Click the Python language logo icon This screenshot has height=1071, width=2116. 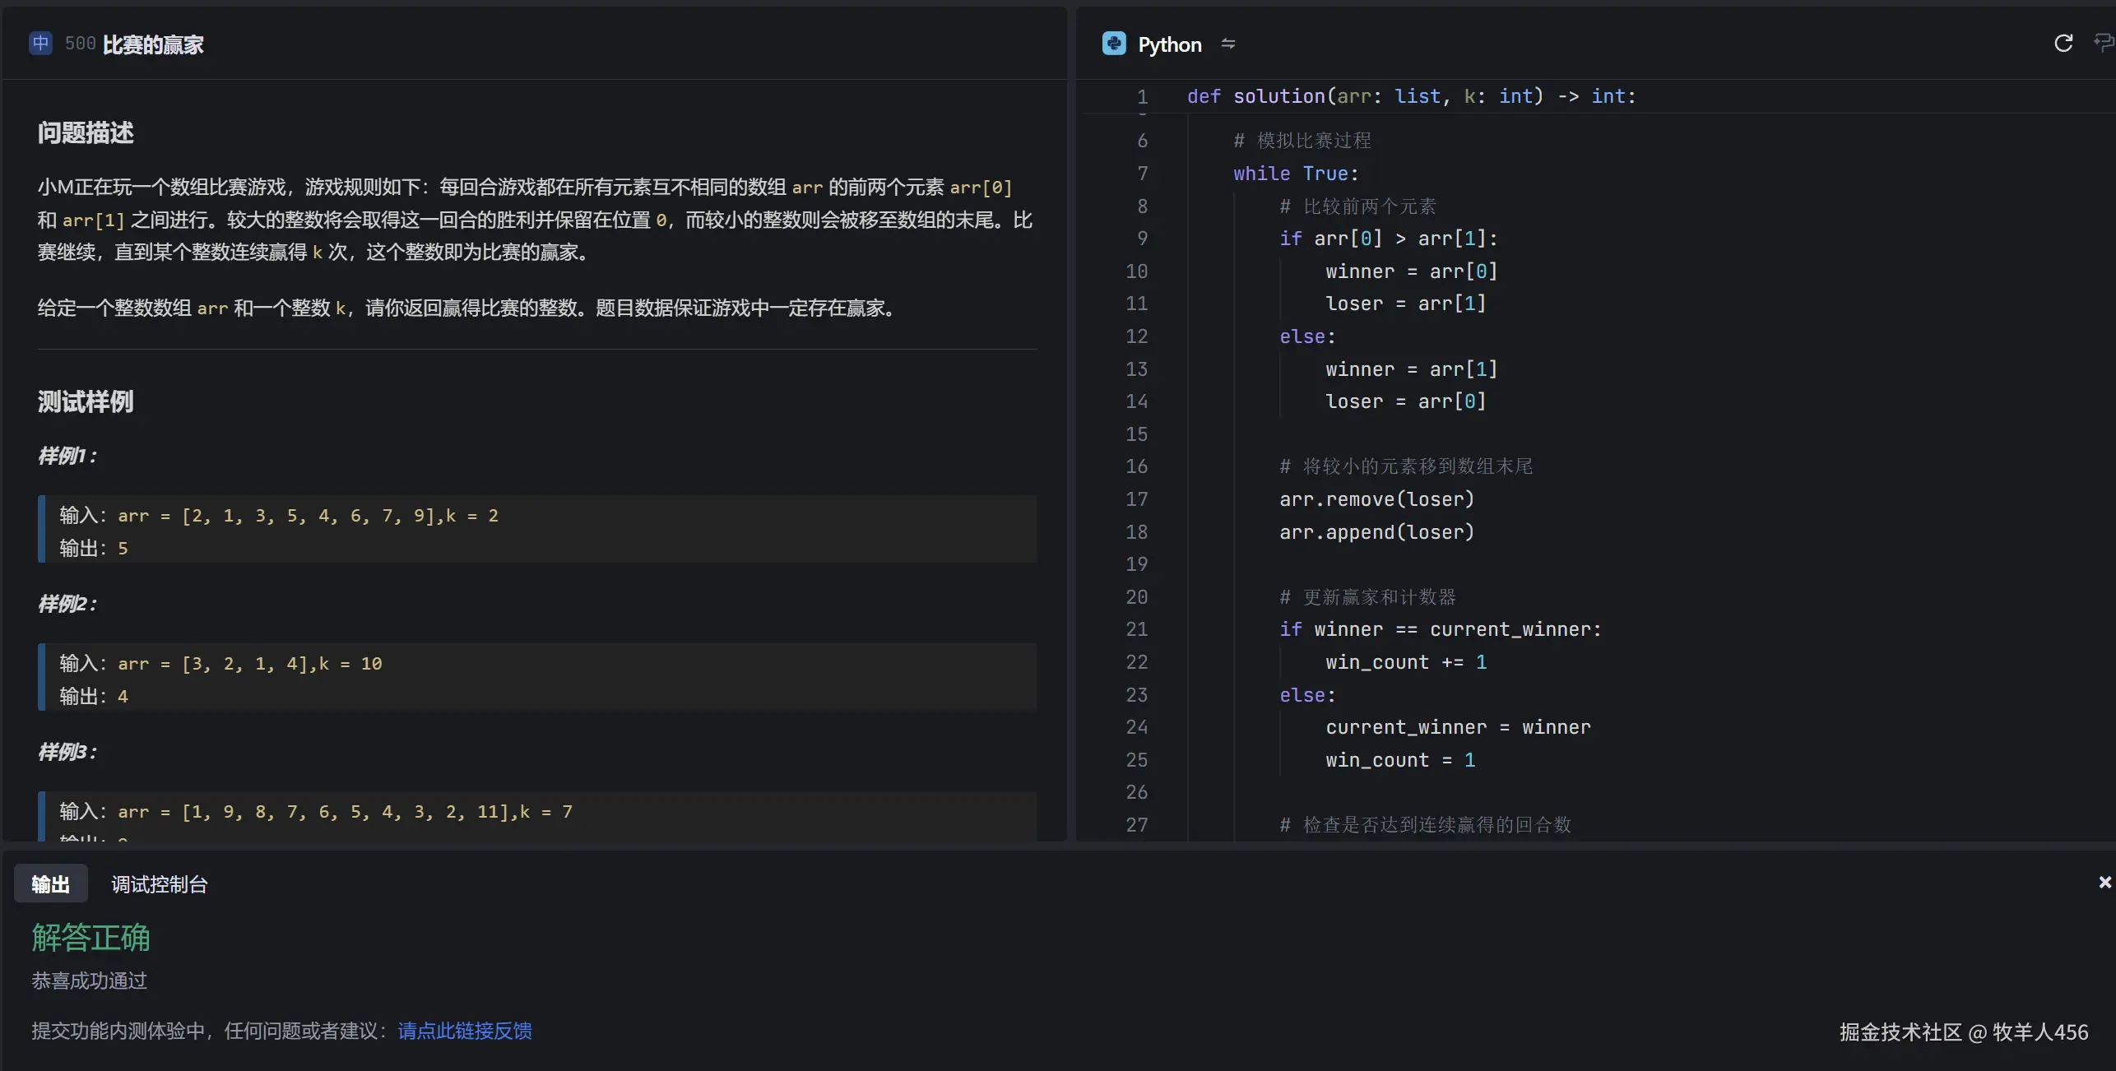(1114, 44)
